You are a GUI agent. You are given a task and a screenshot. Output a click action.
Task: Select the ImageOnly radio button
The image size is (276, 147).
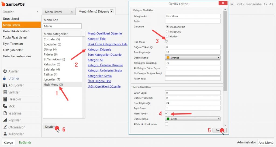[167, 31]
